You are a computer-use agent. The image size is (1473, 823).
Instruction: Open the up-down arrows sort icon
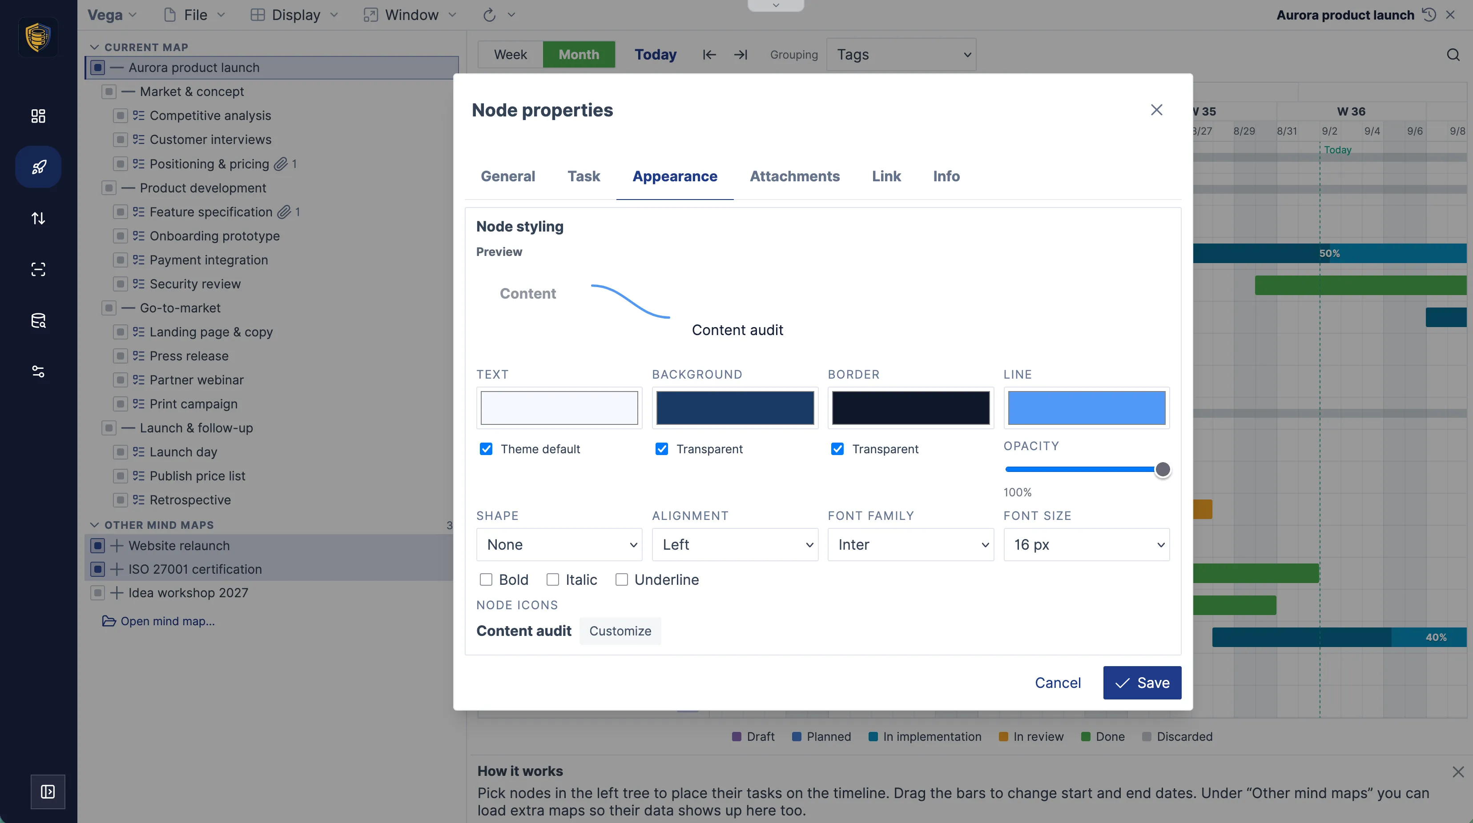[38, 218]
